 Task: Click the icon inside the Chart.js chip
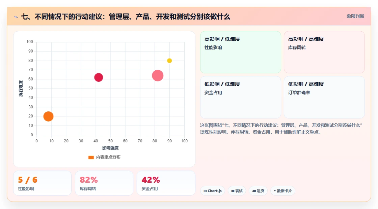205,191
